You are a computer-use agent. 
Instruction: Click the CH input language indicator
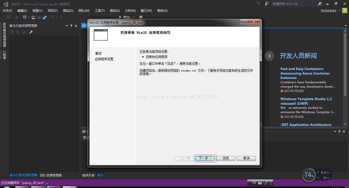(x=254, y=183)
